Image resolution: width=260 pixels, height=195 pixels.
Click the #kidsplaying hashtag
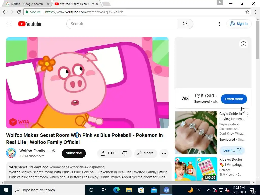(94, 167)
